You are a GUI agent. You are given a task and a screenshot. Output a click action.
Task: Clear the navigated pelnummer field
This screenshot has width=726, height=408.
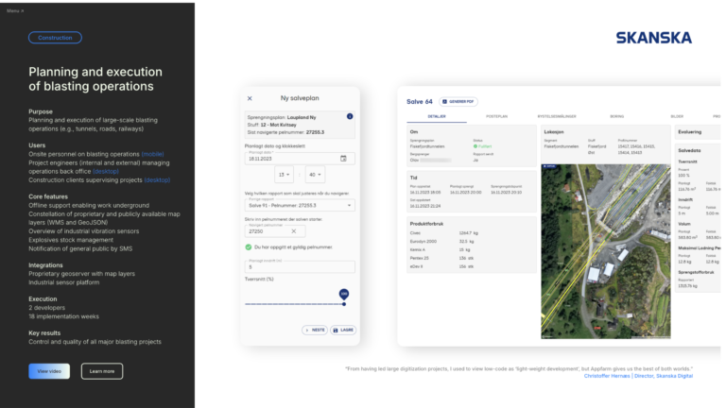tap(293, 231)
